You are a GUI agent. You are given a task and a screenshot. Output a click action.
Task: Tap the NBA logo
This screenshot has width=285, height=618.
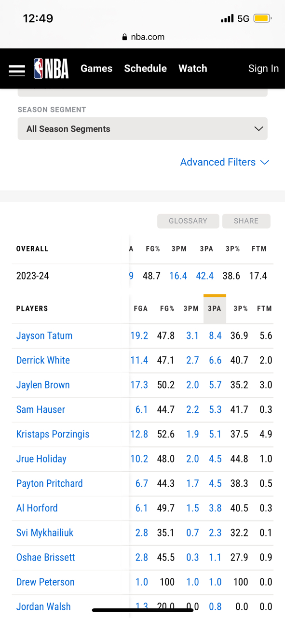[51, 69]
